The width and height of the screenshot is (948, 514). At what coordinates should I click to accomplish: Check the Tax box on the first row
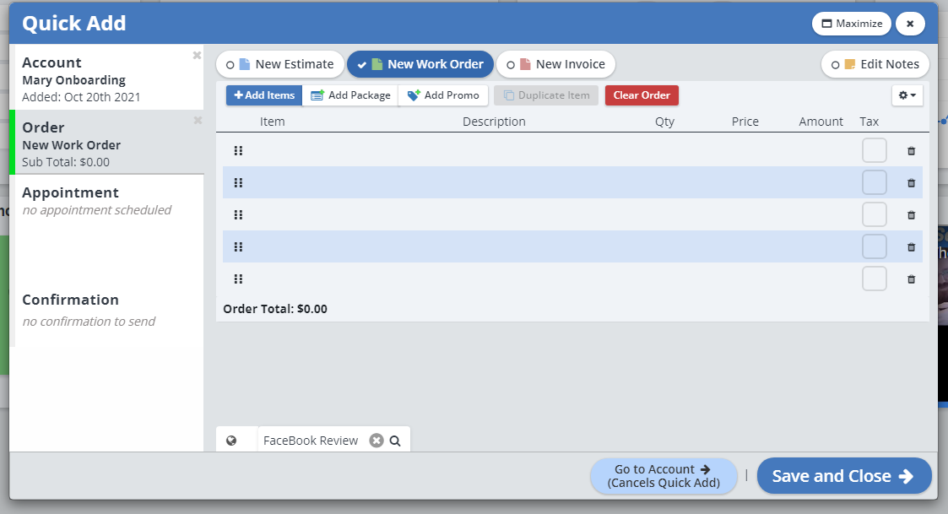[x=874, y=151]
